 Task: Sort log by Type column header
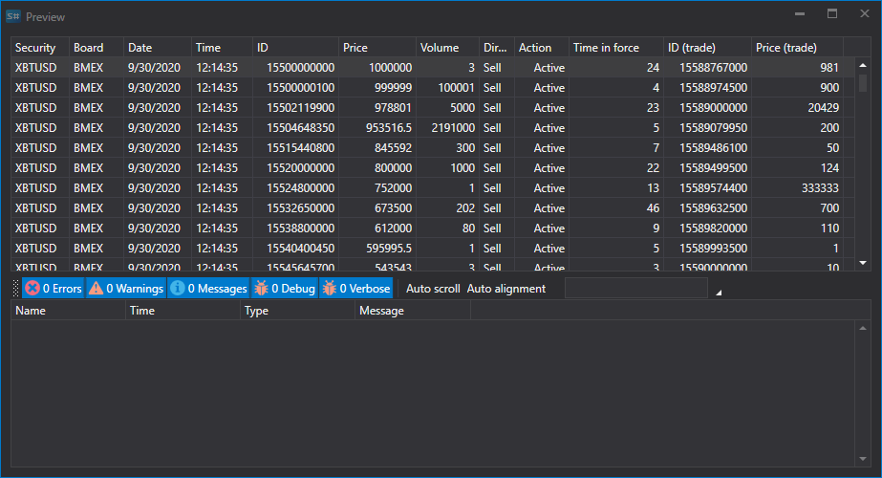point(297,310)
